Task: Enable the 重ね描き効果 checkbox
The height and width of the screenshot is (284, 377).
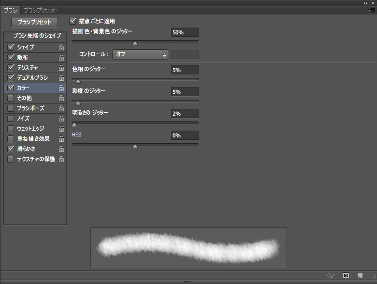Action: tap(11, 139)
